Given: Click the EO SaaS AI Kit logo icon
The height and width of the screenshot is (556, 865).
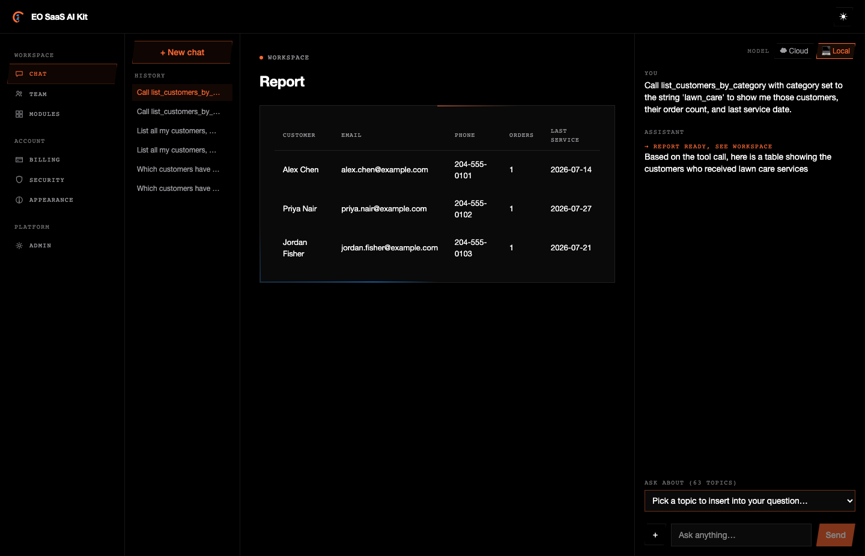Looking at the screenshot, I should click(x=18, y=17).
